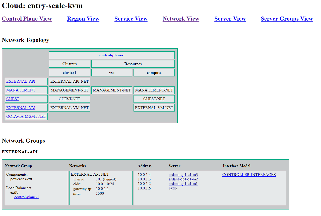The height and width of the screenshot is (216, 321).
Task: Open server ardana-cp1-c1-m1
Action: (183, 184)
